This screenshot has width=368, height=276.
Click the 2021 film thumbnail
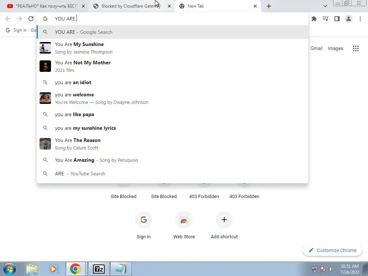point(45,66)
